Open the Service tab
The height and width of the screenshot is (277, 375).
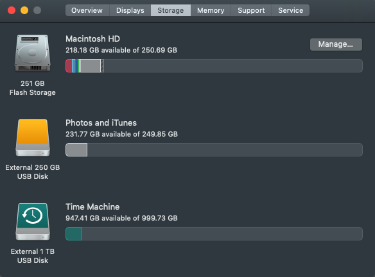[x=290, y=10]
